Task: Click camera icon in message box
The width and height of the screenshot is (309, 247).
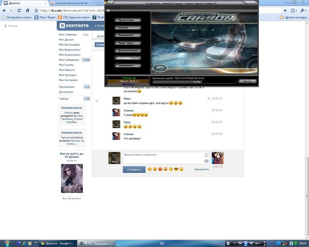Action: 206,161
